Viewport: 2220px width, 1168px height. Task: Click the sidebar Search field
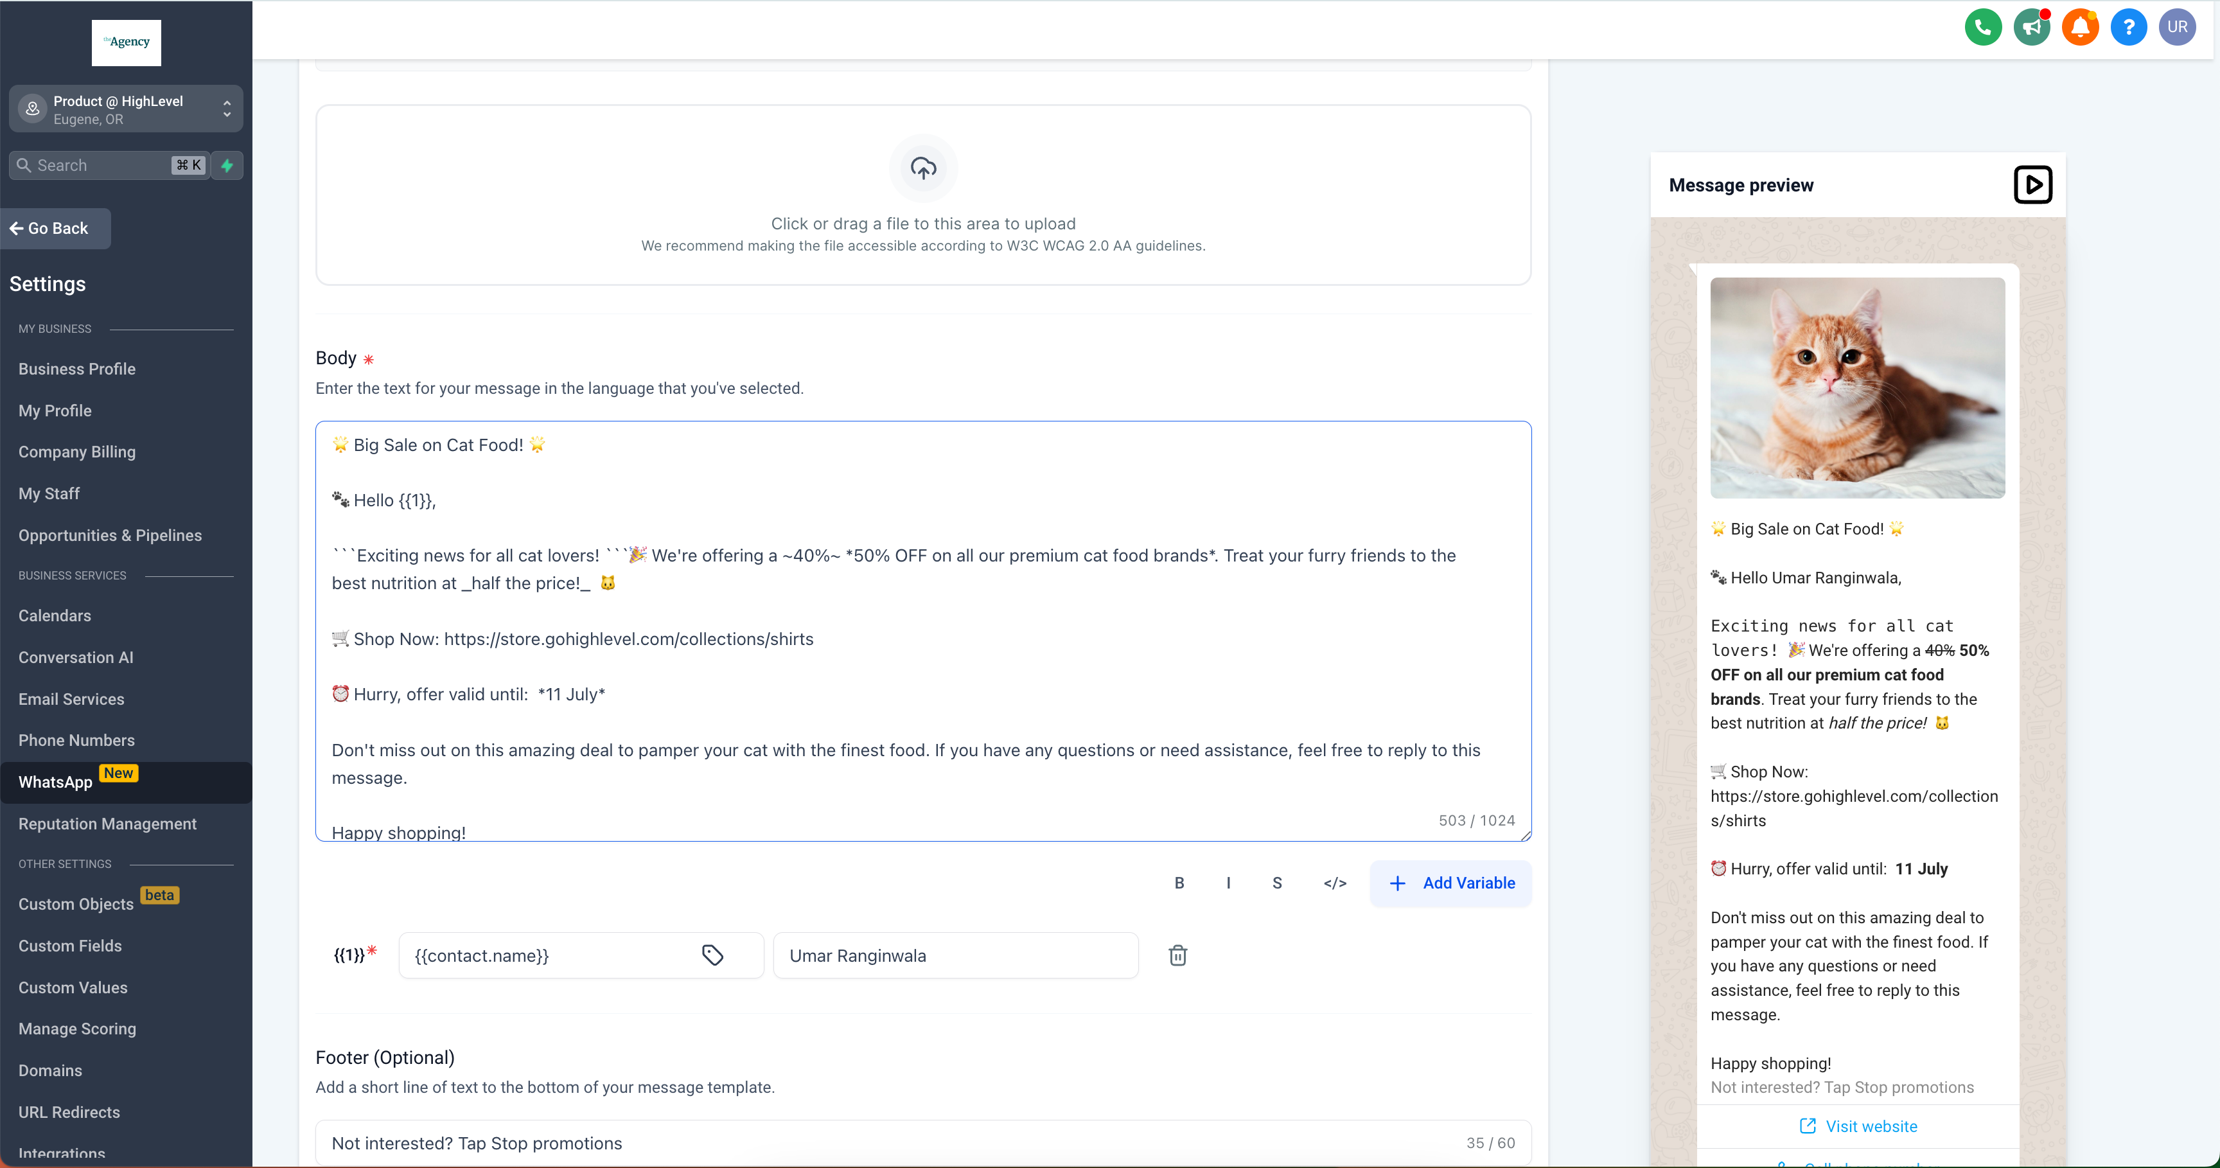tap(109, 166)
